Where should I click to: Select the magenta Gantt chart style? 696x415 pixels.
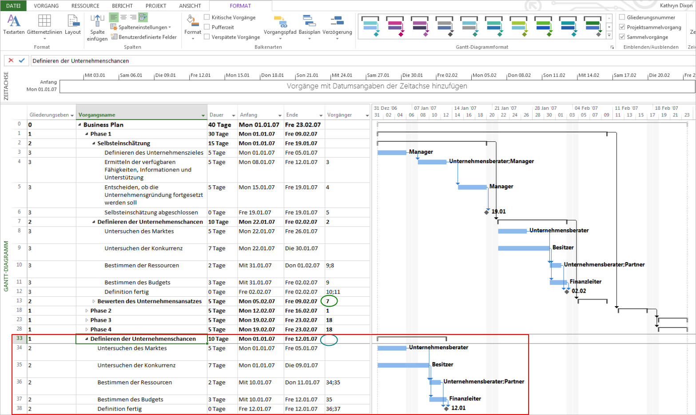(x=395, y=27)
